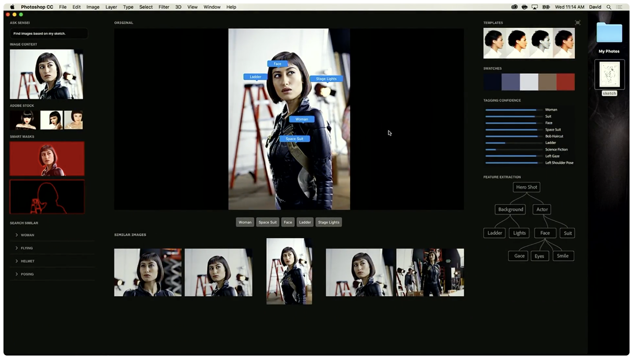
Task: Click the Science Fiction confidence bar
Action: (x=513, y=150)
